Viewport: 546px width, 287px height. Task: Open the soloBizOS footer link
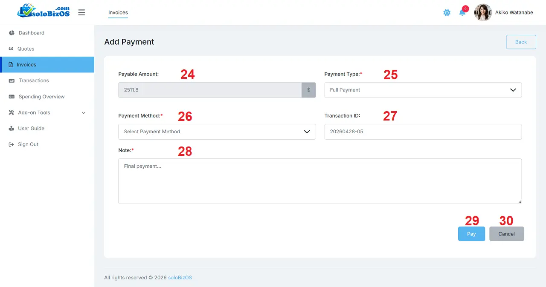click(x=180, y=278)
